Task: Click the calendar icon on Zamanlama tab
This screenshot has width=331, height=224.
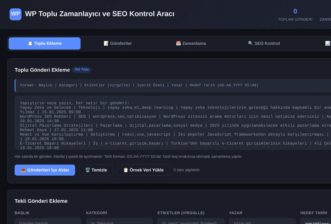Action: coord(178,43)
